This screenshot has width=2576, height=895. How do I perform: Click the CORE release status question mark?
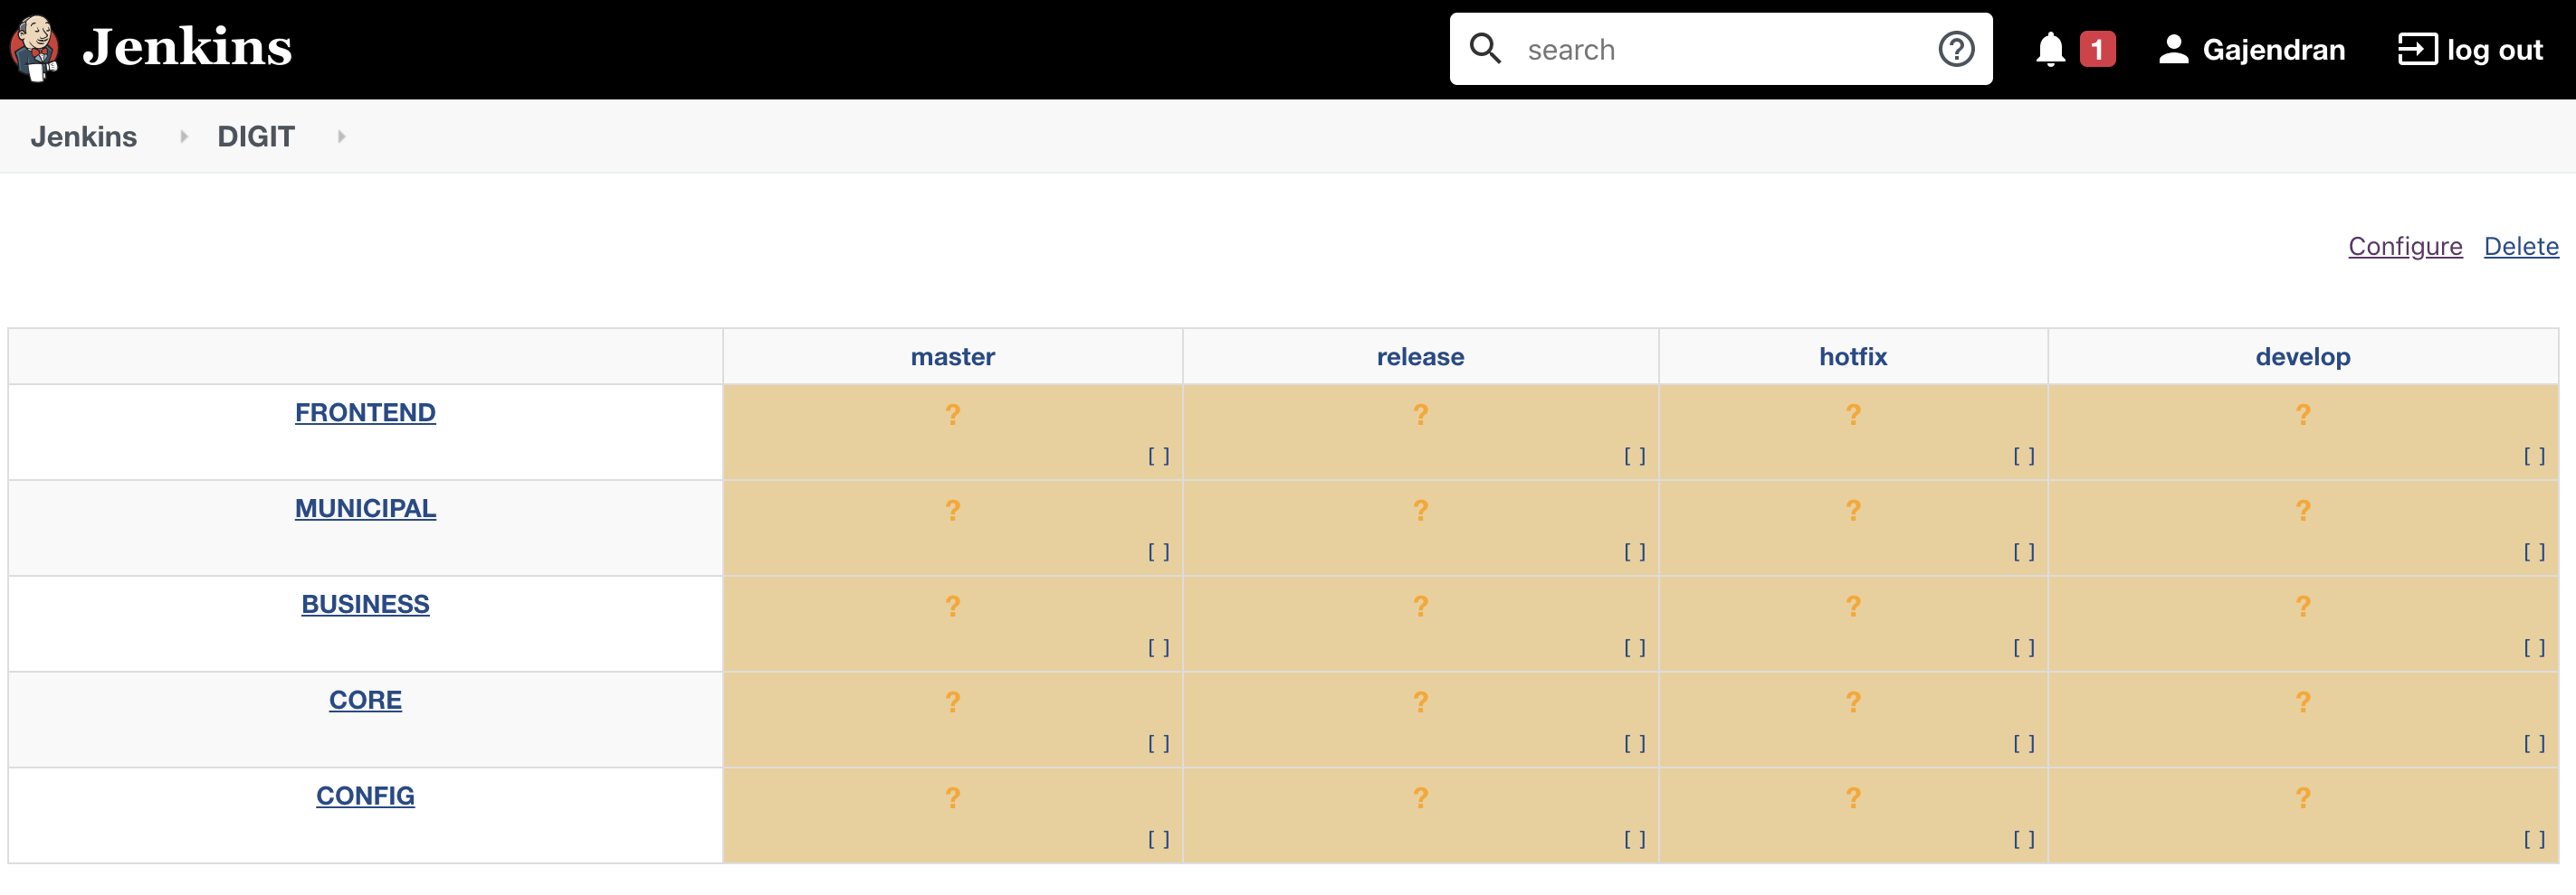(x=1421, y=702)
